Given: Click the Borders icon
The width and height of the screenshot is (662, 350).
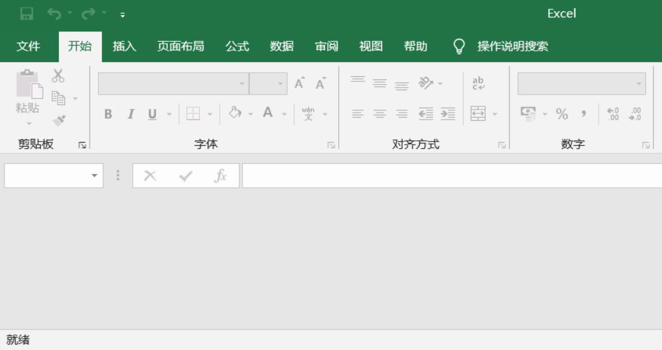Looking at the screenshot, I should tap(193, 113).
